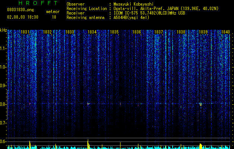Click the meteor count value 18
This screenshot has width=234, height=149.
coord(54,17)
